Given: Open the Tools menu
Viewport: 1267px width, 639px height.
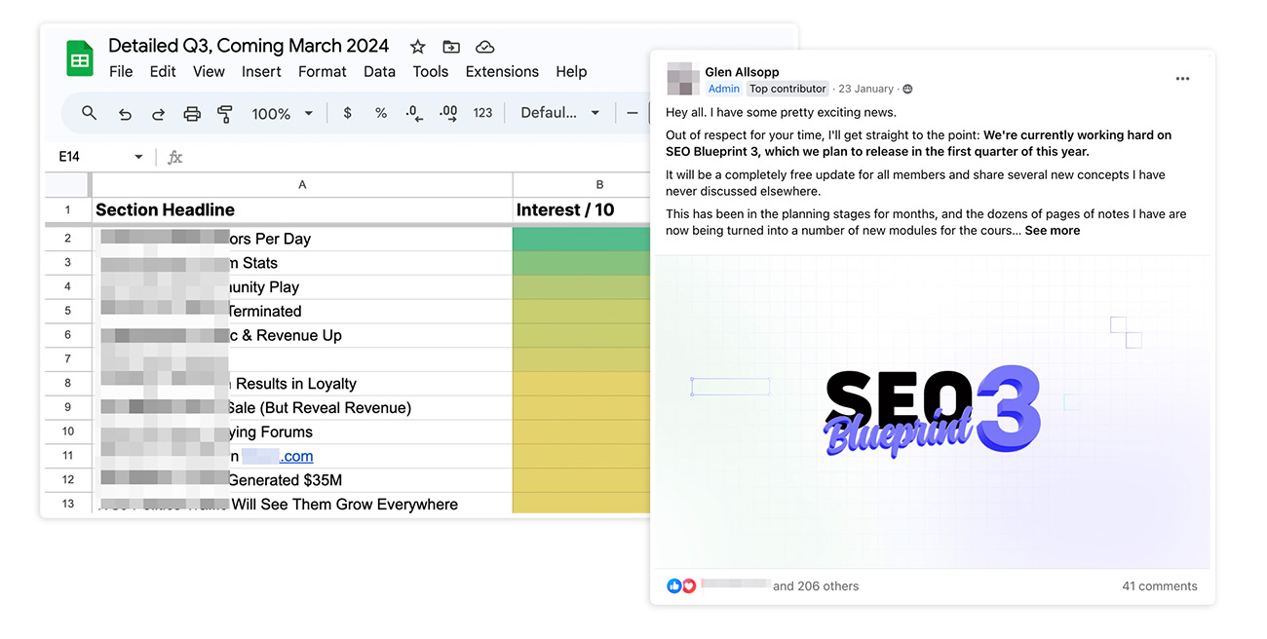Looking at the screenshot, I should click(x=430, y=71).
